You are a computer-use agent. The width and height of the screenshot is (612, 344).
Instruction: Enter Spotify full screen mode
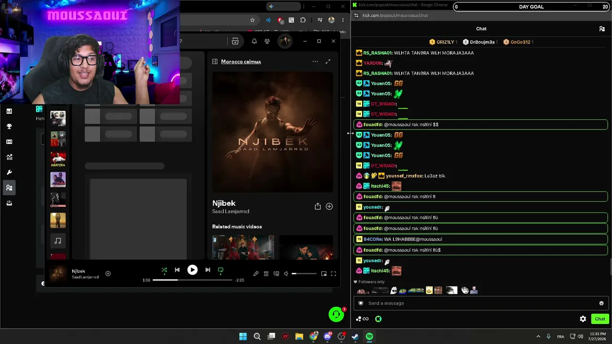tap(333, 274)
